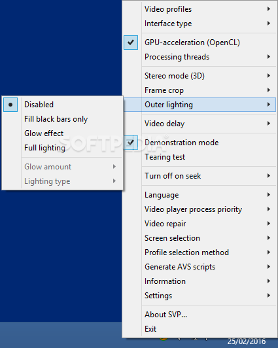Expand the Video profiles submenu arrow
Screen dimensions: 278x348
pyautogui.click(x=269, y=9)
